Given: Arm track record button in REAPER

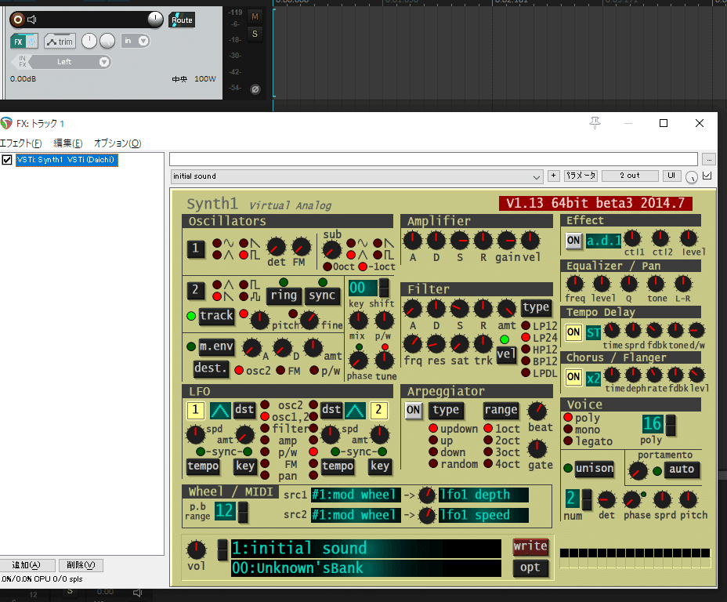Looking at the screenshot, I should coord(17,20).
